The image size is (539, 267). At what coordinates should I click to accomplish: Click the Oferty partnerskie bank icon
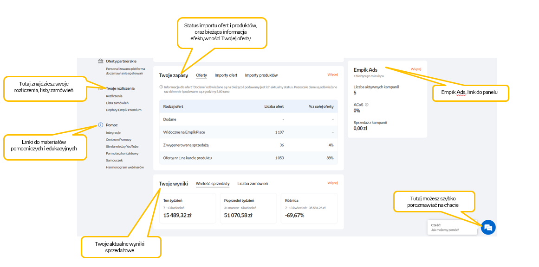(x=100, y=61)
